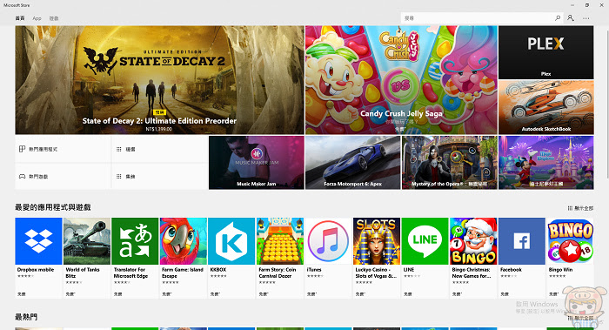
Task: Open State of Decay 2 banner
Action: pos(159,80)
